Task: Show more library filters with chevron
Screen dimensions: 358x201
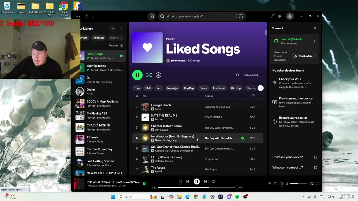Action: [x=121, y=38]
